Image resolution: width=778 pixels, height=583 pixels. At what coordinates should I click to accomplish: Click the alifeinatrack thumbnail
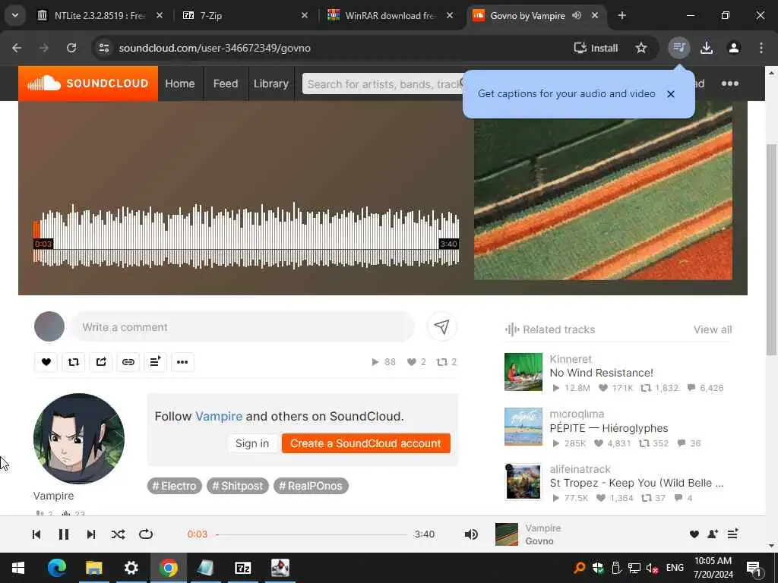523,481
